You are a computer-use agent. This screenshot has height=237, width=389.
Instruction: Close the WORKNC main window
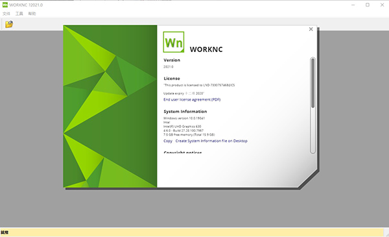(x=382, y=5)
